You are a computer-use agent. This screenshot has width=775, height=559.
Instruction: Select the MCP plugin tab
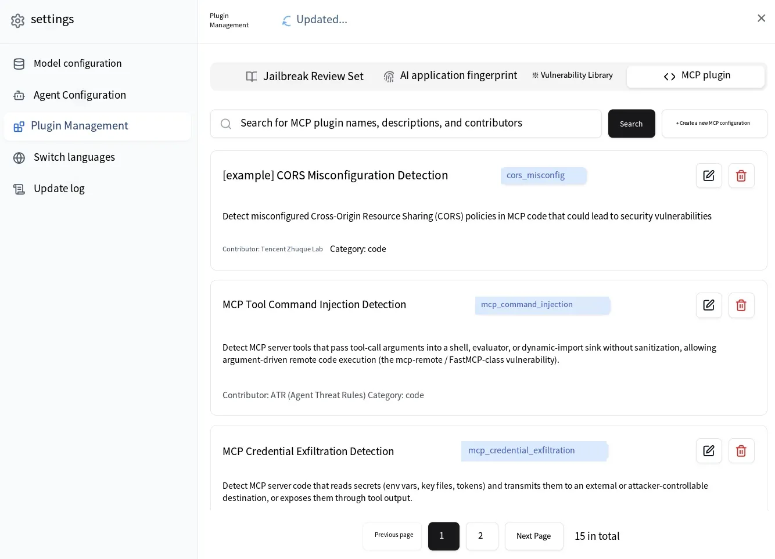695,76
